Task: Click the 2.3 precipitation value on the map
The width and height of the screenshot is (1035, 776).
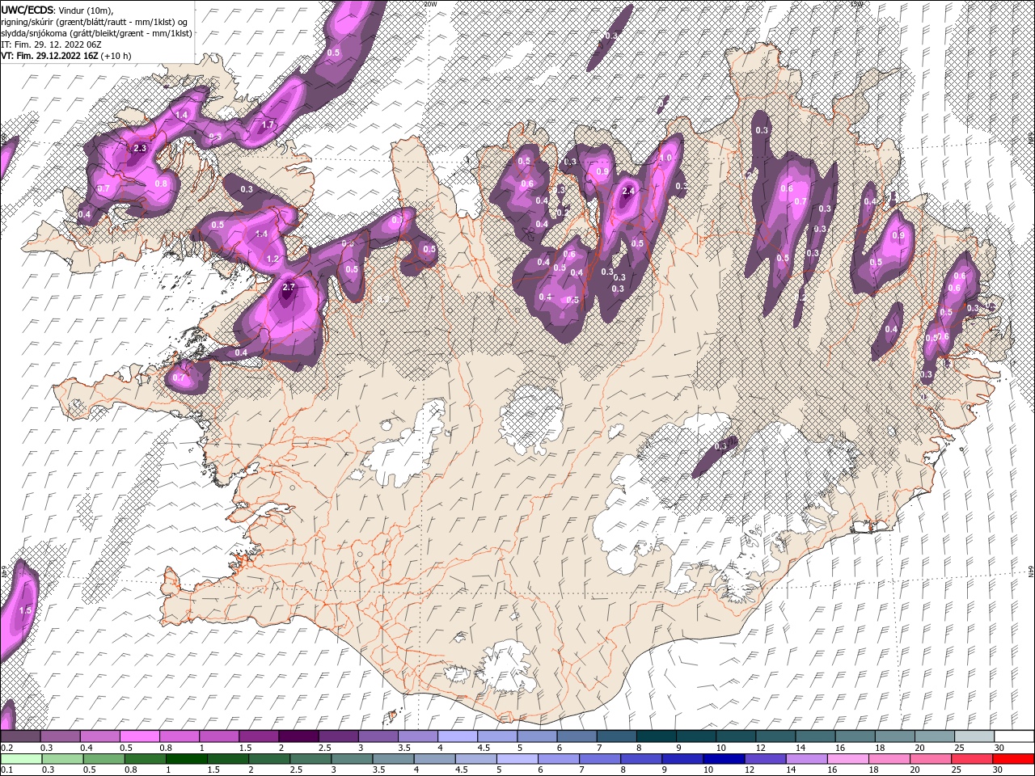Action: 140,148
